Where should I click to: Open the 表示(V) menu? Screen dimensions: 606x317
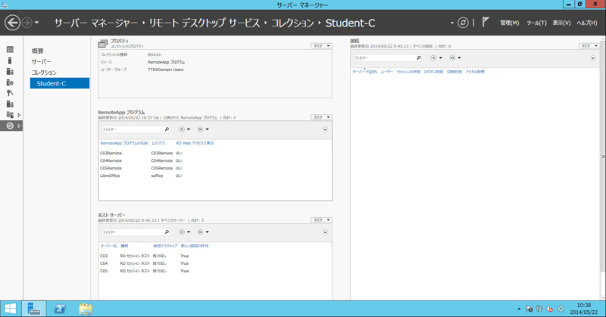pos(561,23)
